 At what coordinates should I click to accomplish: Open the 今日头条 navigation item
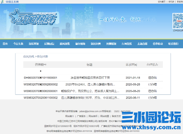tap(18, 44)
